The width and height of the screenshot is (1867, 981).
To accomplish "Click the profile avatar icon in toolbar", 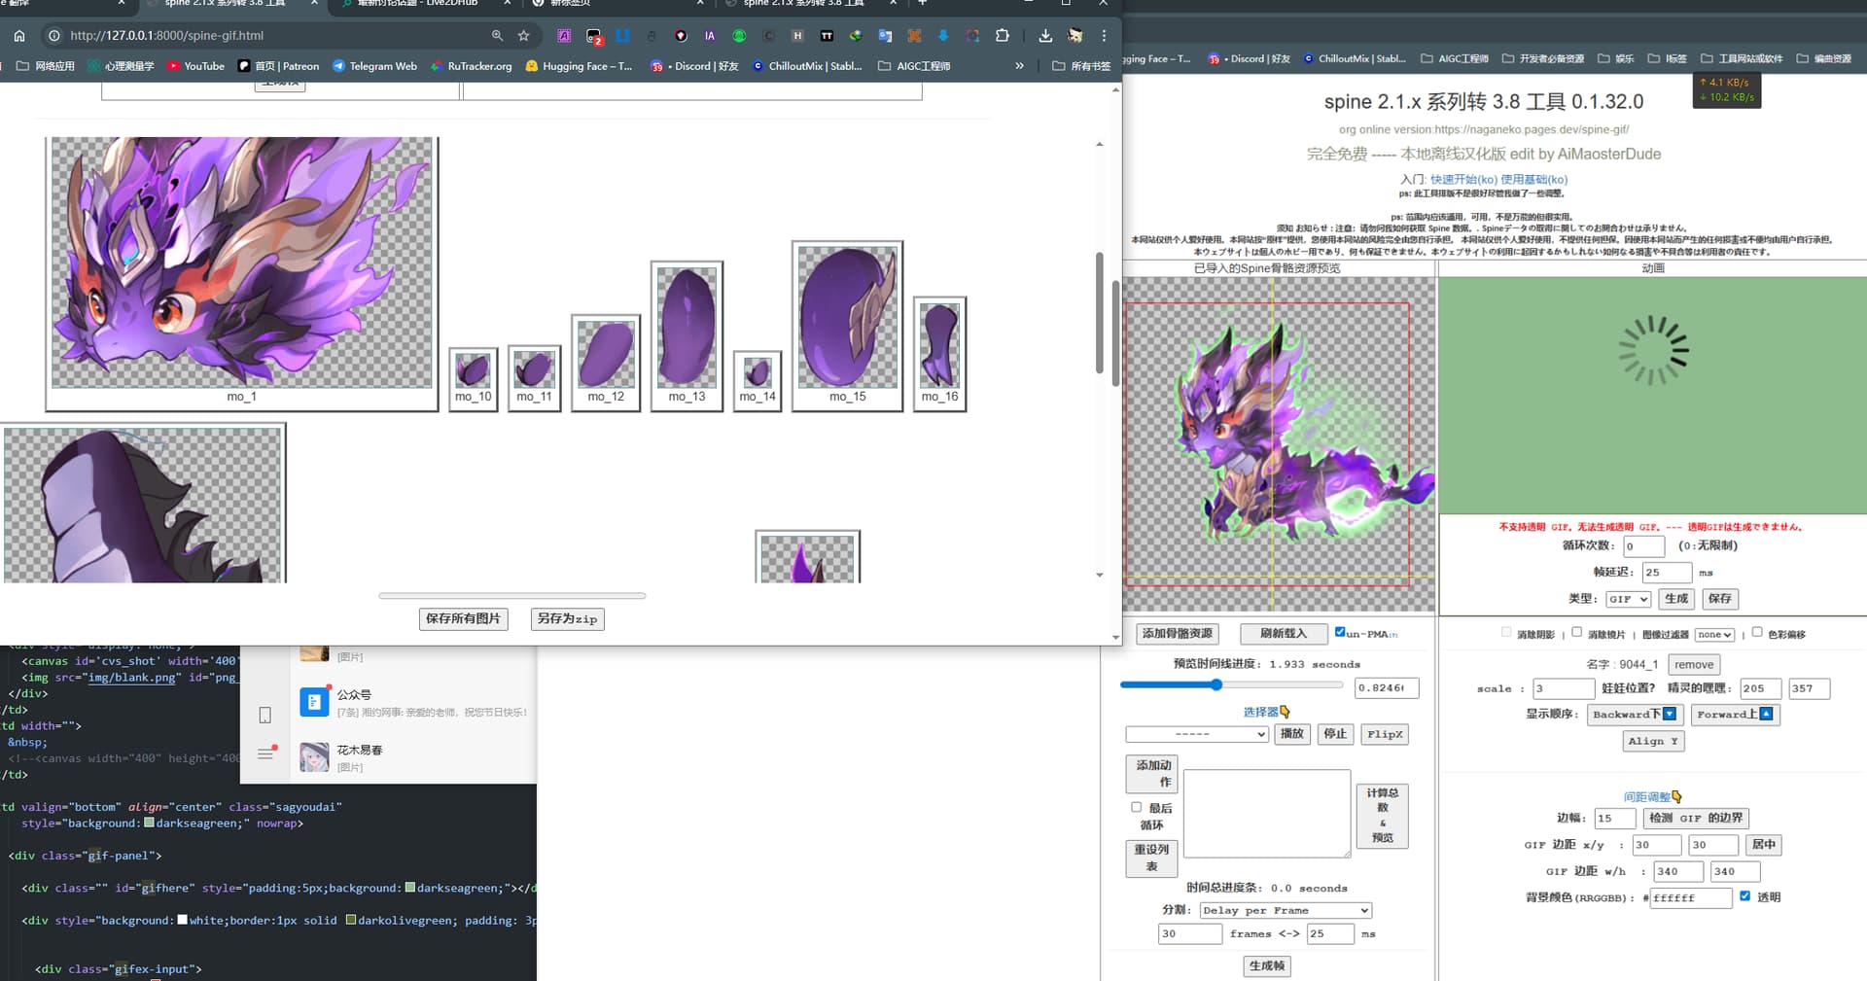I will pos(1074,36).
